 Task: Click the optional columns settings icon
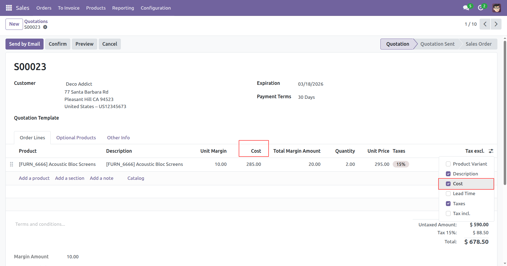pyautogui.click(x=491, y=151)
